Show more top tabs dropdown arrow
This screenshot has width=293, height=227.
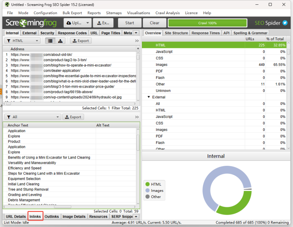tap(136, 33)
